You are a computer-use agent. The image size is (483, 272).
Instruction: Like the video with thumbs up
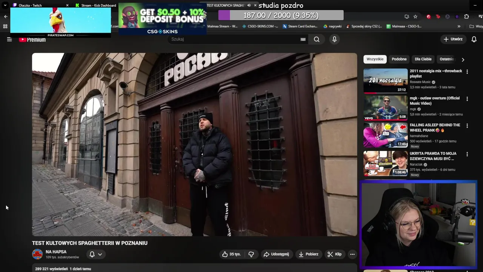[x=231, y=254]
